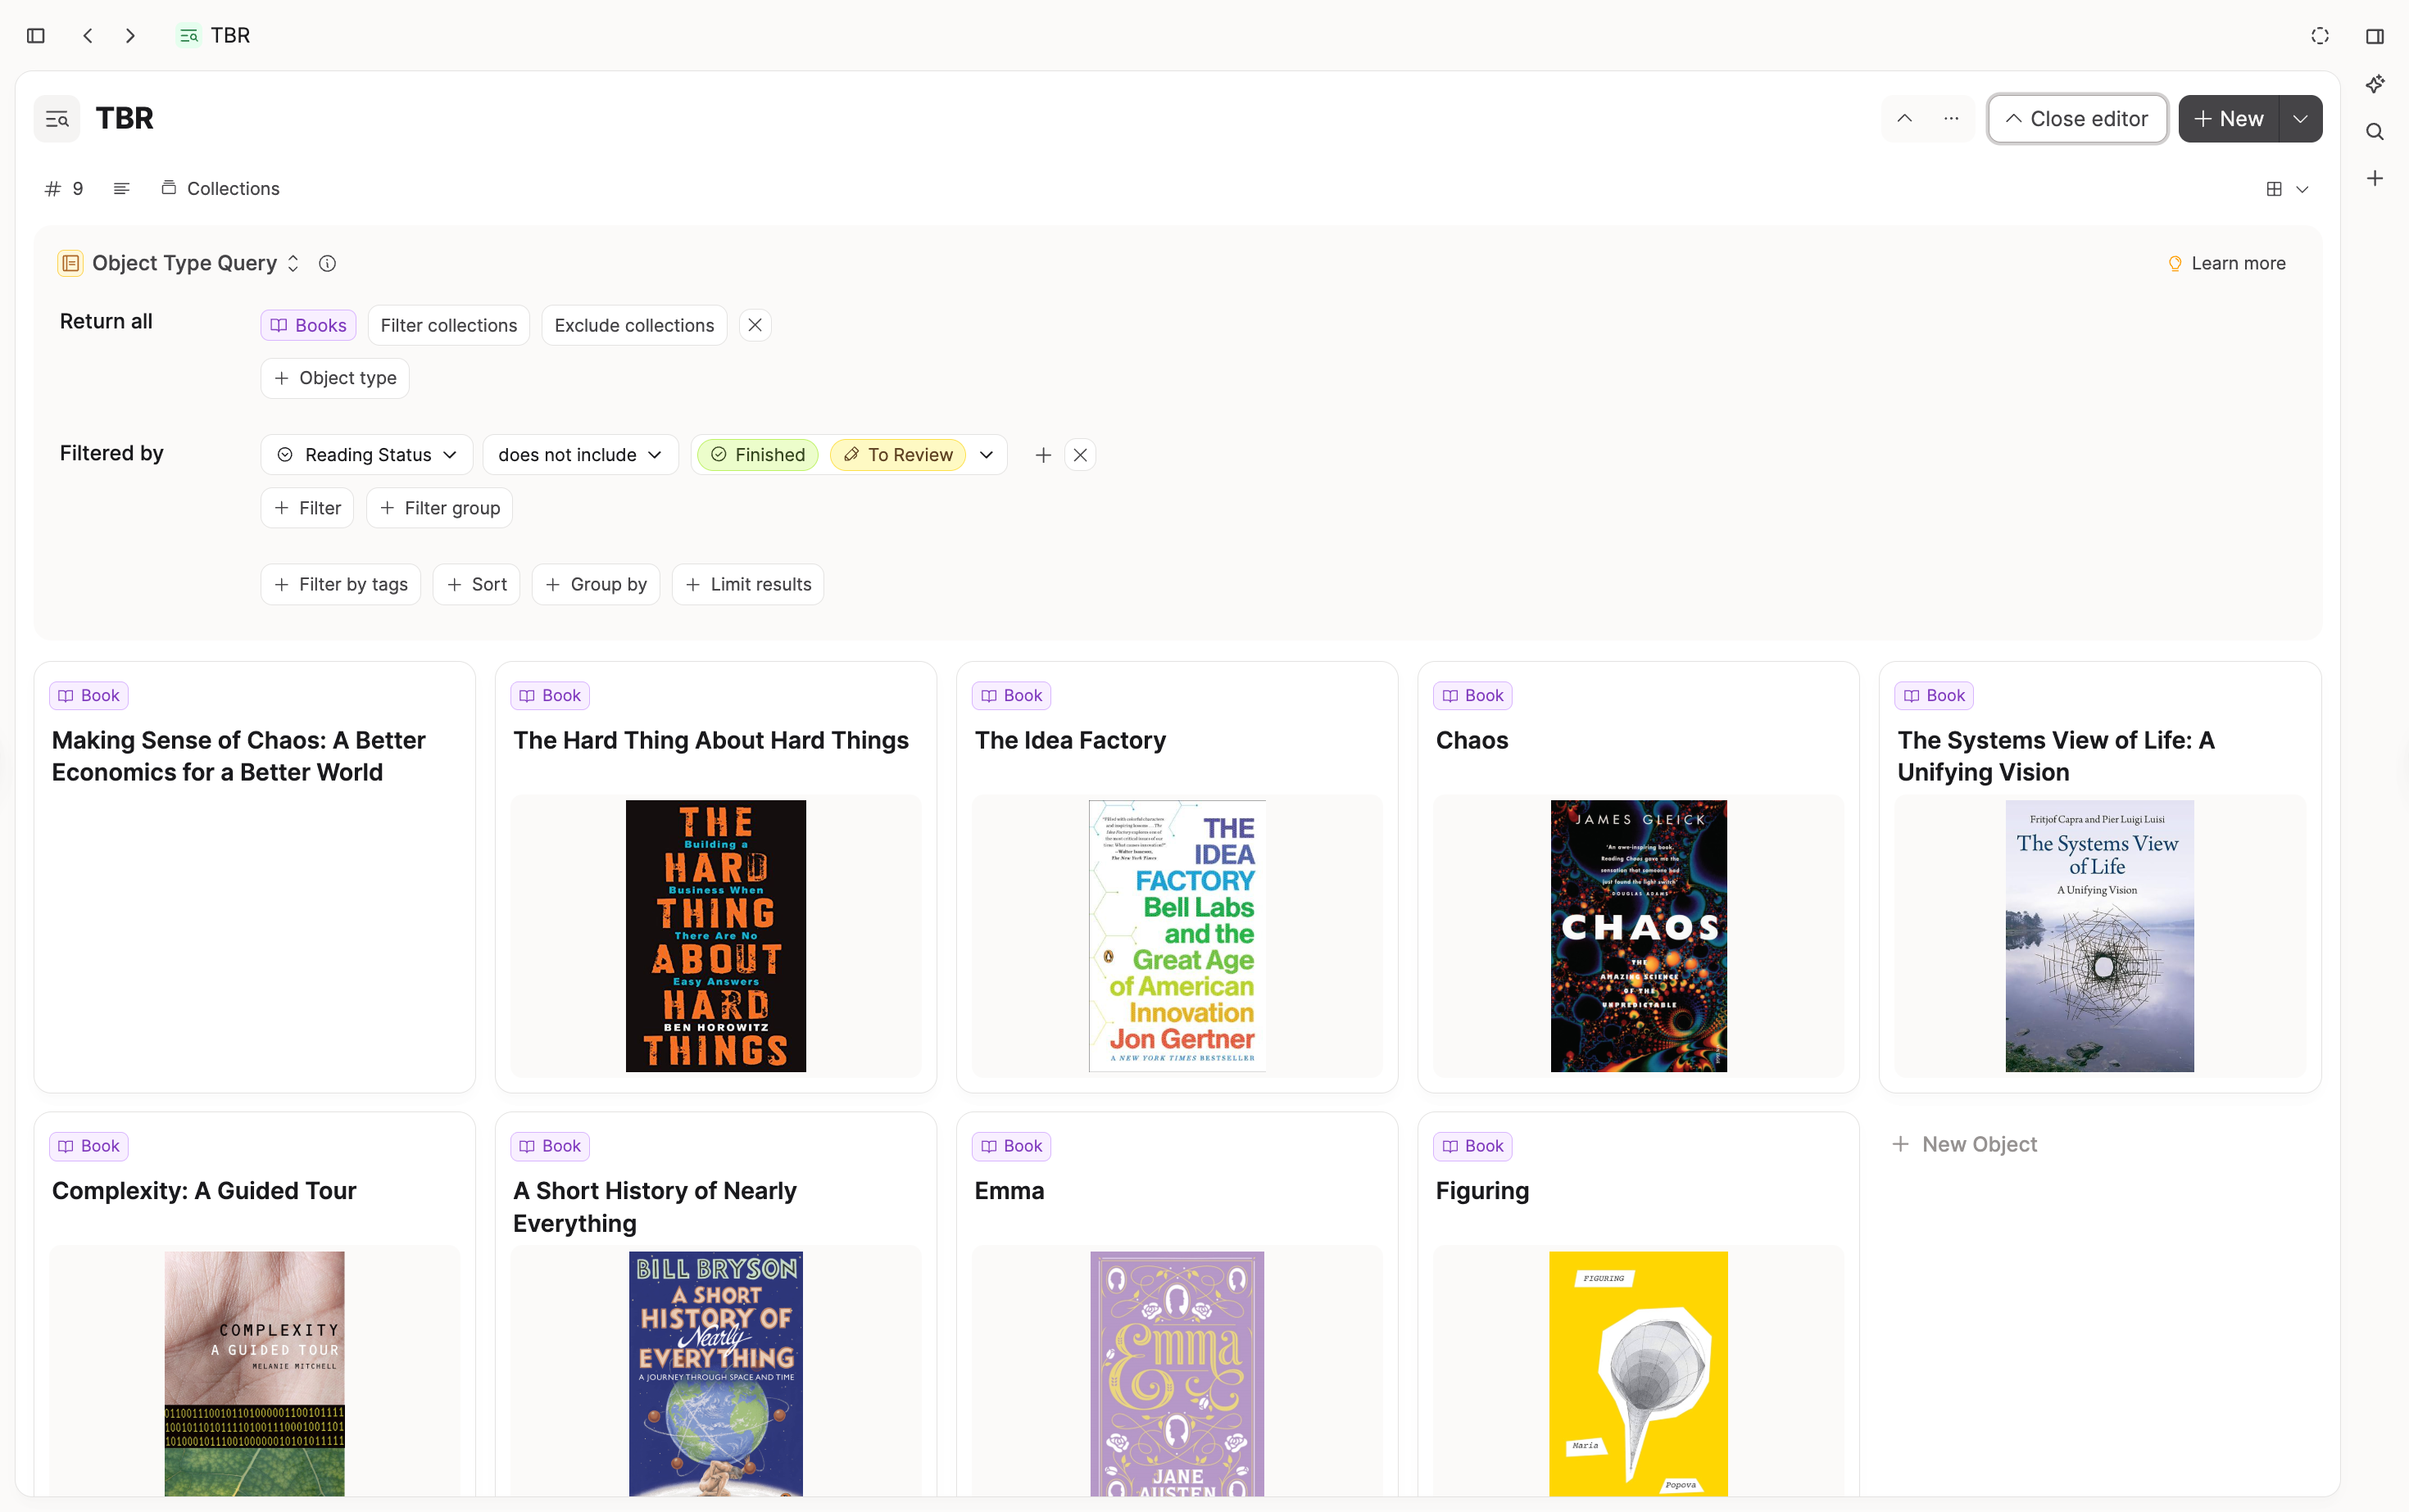
Task: Open the 'Emma' book title
Action: pyautogui.click(x=1009, y=1191)
